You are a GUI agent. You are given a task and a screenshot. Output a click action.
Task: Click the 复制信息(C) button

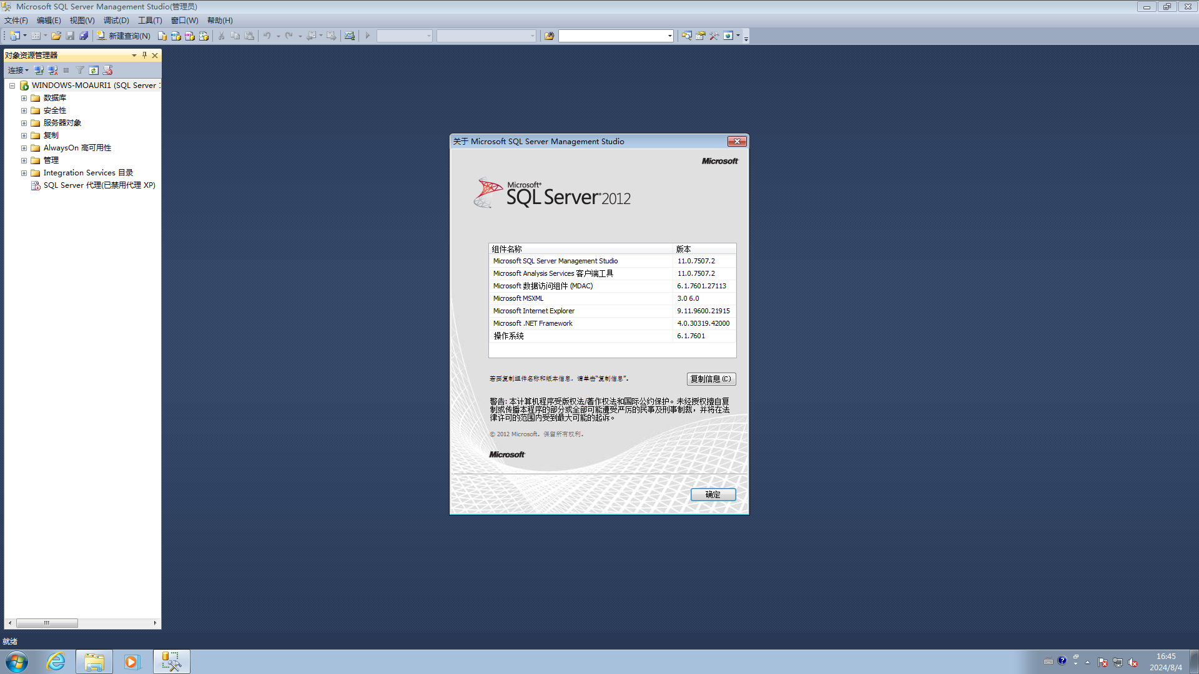point(711,379)
